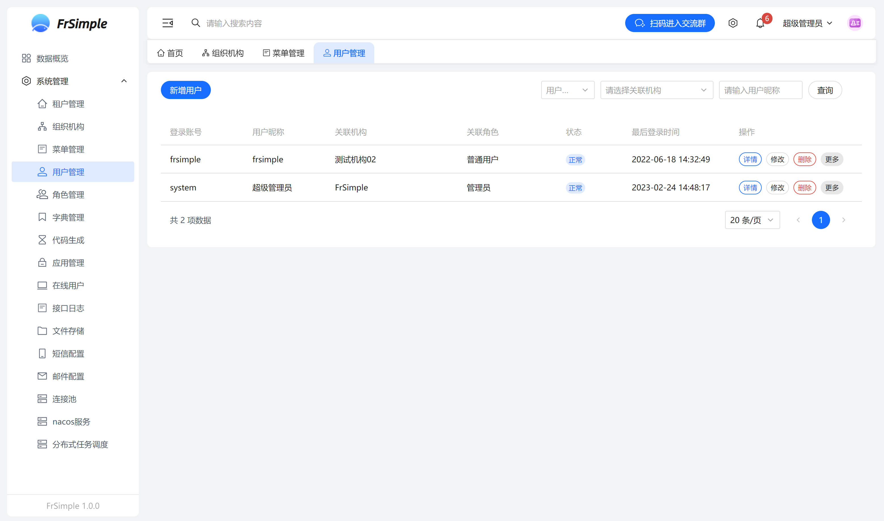
Task: Open 在线用户 laptop sidebar item
Action: [x=68, y=285]
